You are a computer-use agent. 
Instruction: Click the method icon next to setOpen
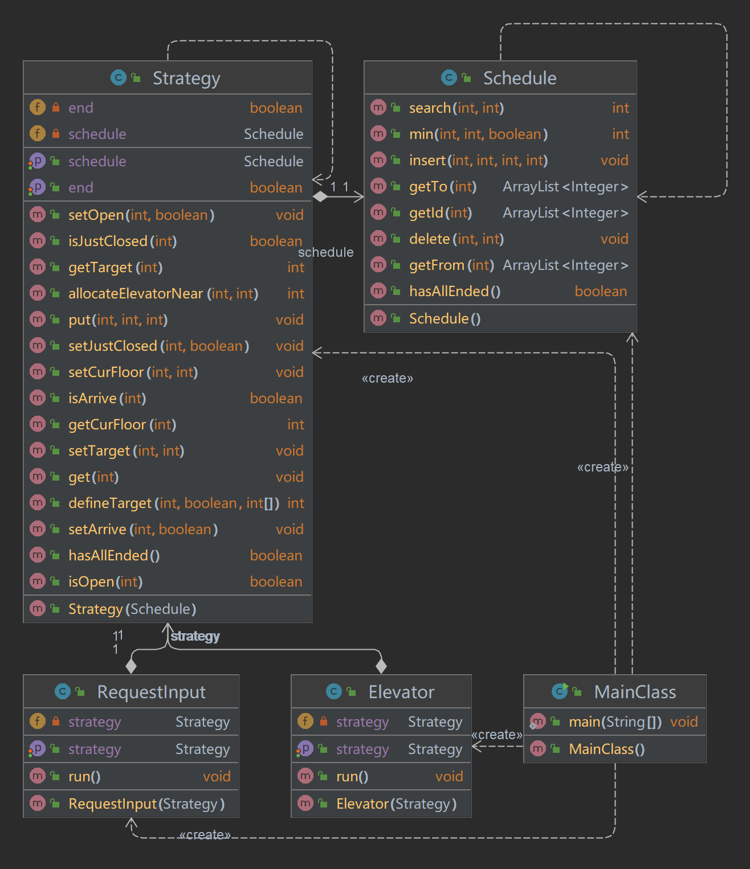[x=38, y=214]
